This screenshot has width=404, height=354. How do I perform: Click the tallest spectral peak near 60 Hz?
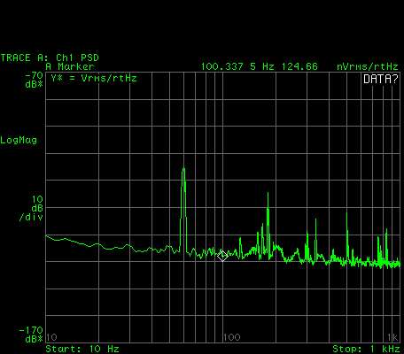pos(183,210)
